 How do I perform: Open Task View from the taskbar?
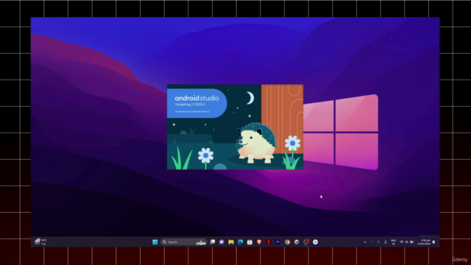[213, 242]
